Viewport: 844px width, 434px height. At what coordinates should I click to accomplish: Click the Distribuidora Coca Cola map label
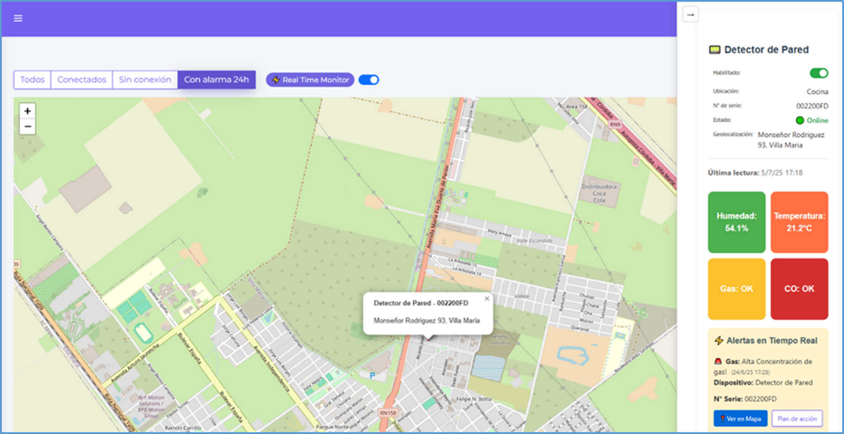(599, 193)
